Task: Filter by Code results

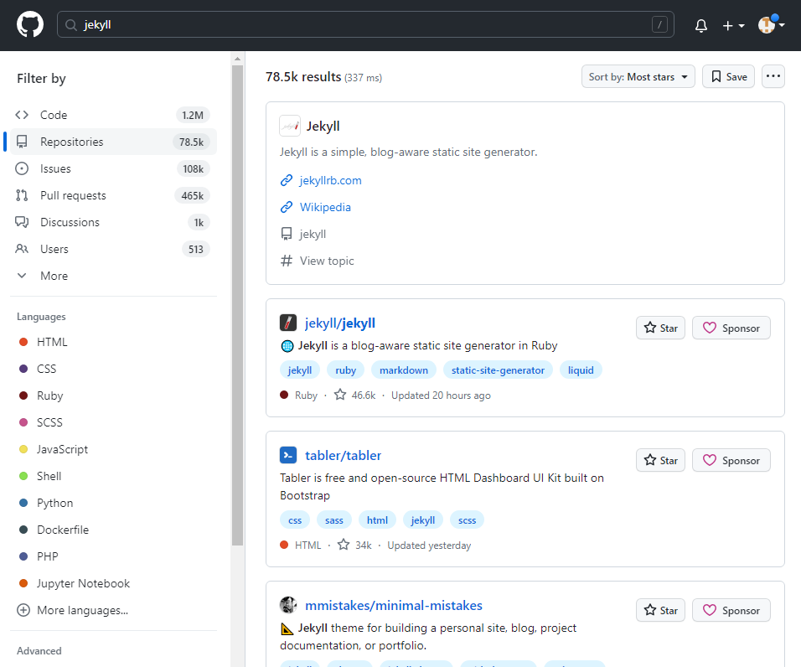Action: coord(113,115)
